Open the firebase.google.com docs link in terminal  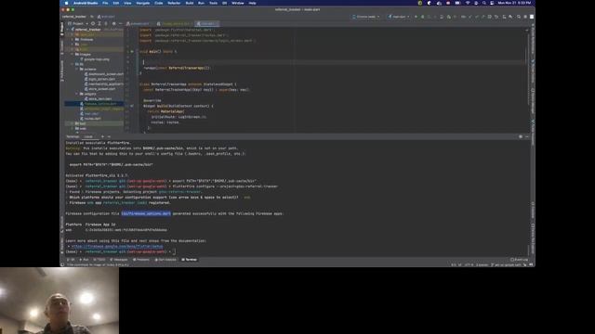117,246
